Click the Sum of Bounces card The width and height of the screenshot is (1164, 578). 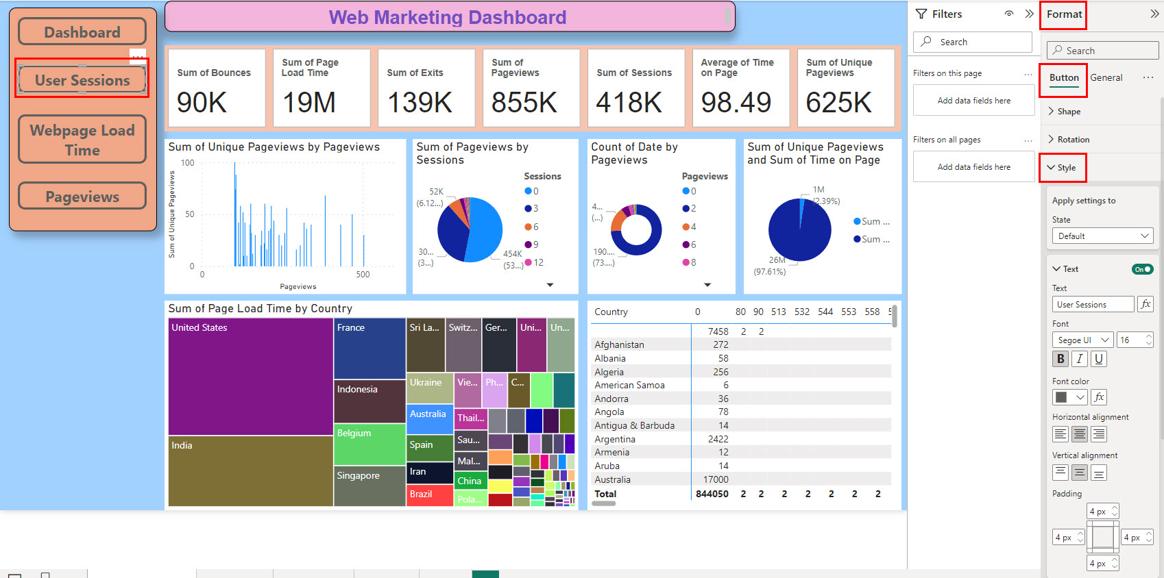217,88
